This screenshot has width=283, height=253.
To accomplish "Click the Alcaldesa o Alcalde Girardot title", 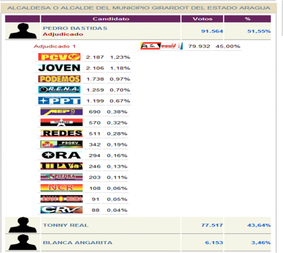I will coord(139,8).
